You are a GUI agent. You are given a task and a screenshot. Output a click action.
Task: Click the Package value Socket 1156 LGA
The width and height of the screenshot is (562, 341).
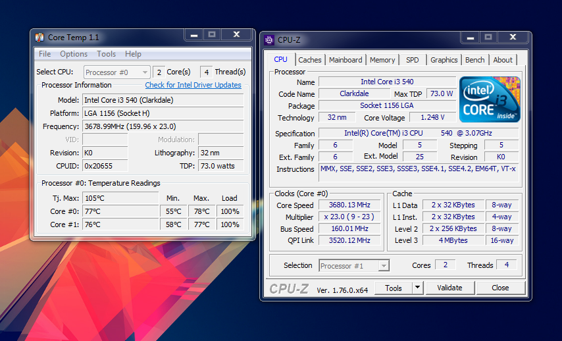click(x=387, y=105)
